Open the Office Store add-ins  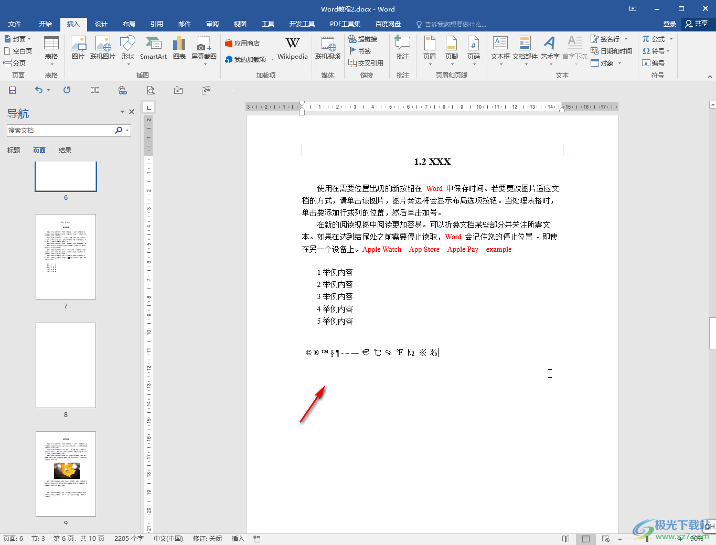[242, 43]
